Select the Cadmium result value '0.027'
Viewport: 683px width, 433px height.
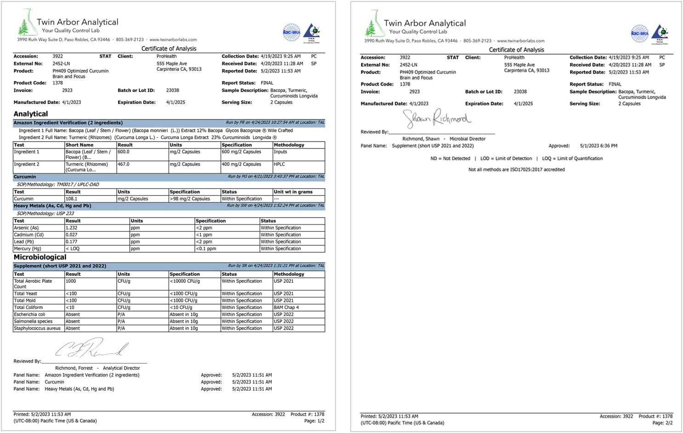pyautogui.click(x=72, y=235)
